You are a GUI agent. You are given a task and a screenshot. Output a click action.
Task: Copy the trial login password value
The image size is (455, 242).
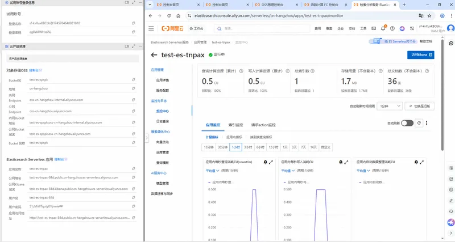click(134, 32)
